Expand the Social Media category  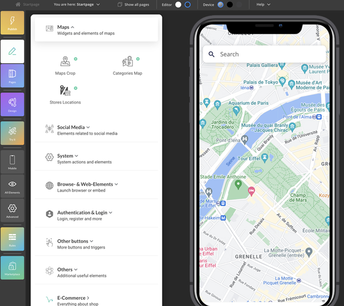88,127
